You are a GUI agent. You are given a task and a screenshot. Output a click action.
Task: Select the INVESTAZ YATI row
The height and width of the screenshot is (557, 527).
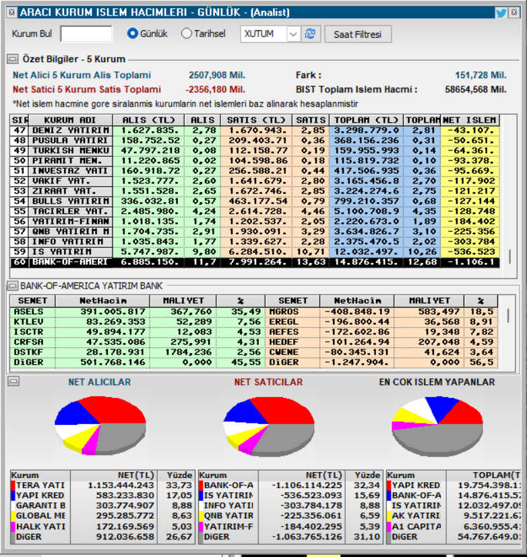pos(255,171)
